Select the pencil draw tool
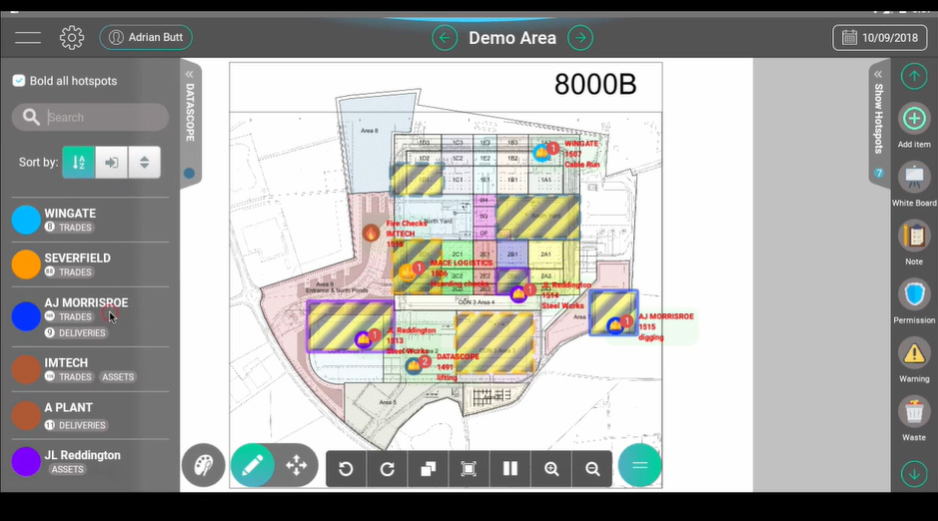This screenshot has height=521, width=938. [x=252, y=465]
